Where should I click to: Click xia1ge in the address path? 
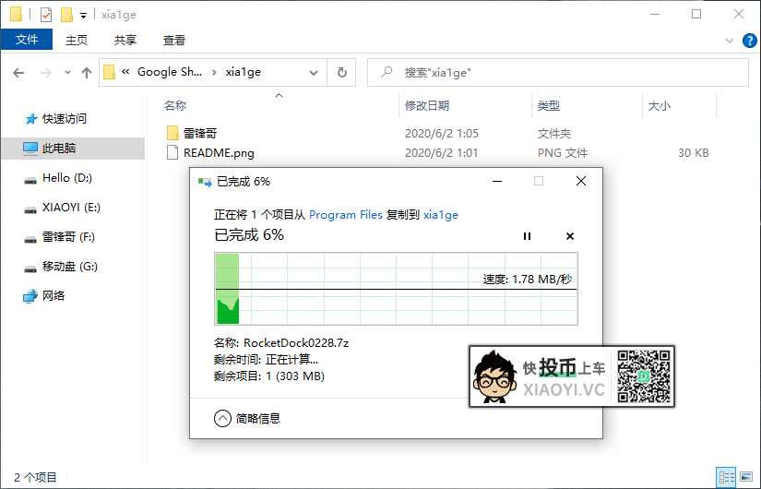(244, 72)
